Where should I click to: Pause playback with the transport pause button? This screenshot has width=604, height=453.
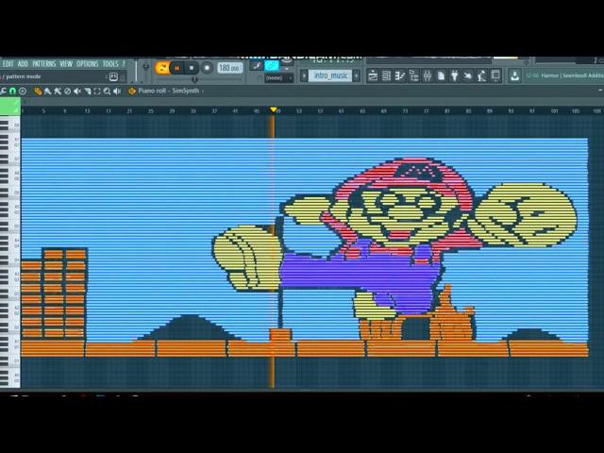[x=177, y=68]
